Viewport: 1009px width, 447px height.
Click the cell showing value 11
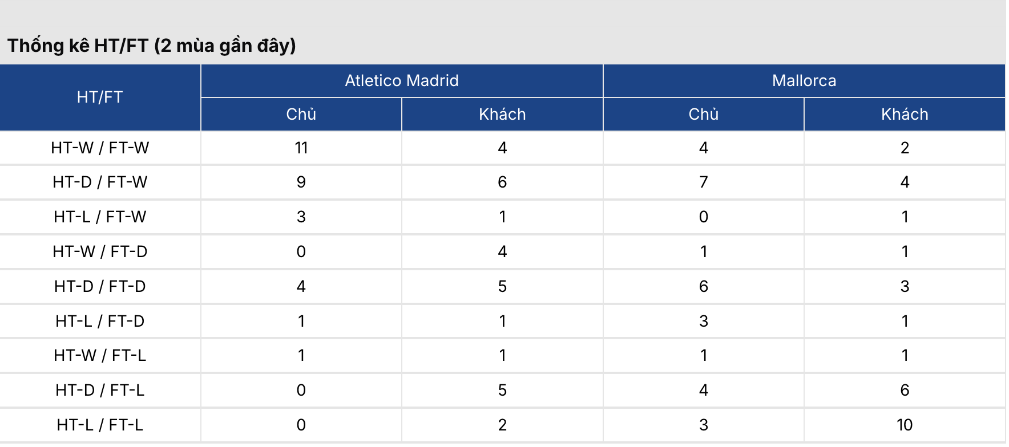301,148
